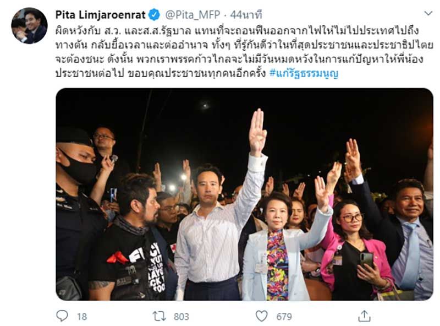This screenshot has height=326, width=440.
Task: Click the 18 replies count
Action: pos(81,317)
